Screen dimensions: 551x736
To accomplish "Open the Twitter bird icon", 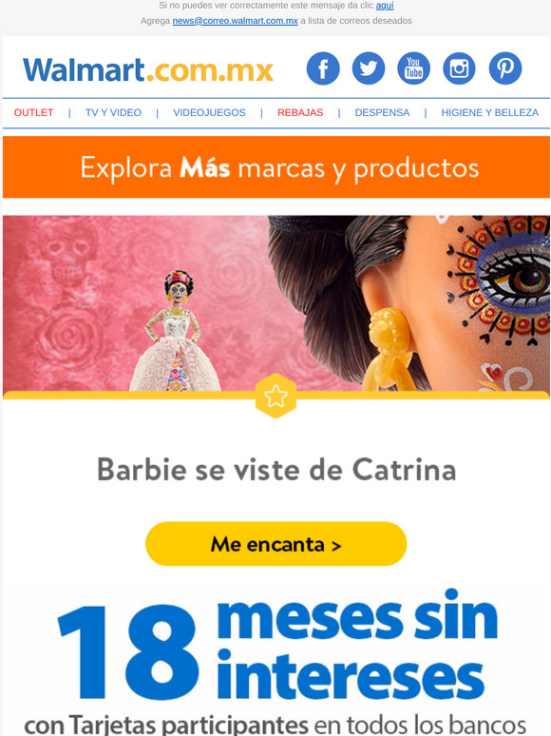I will point(369,68).
